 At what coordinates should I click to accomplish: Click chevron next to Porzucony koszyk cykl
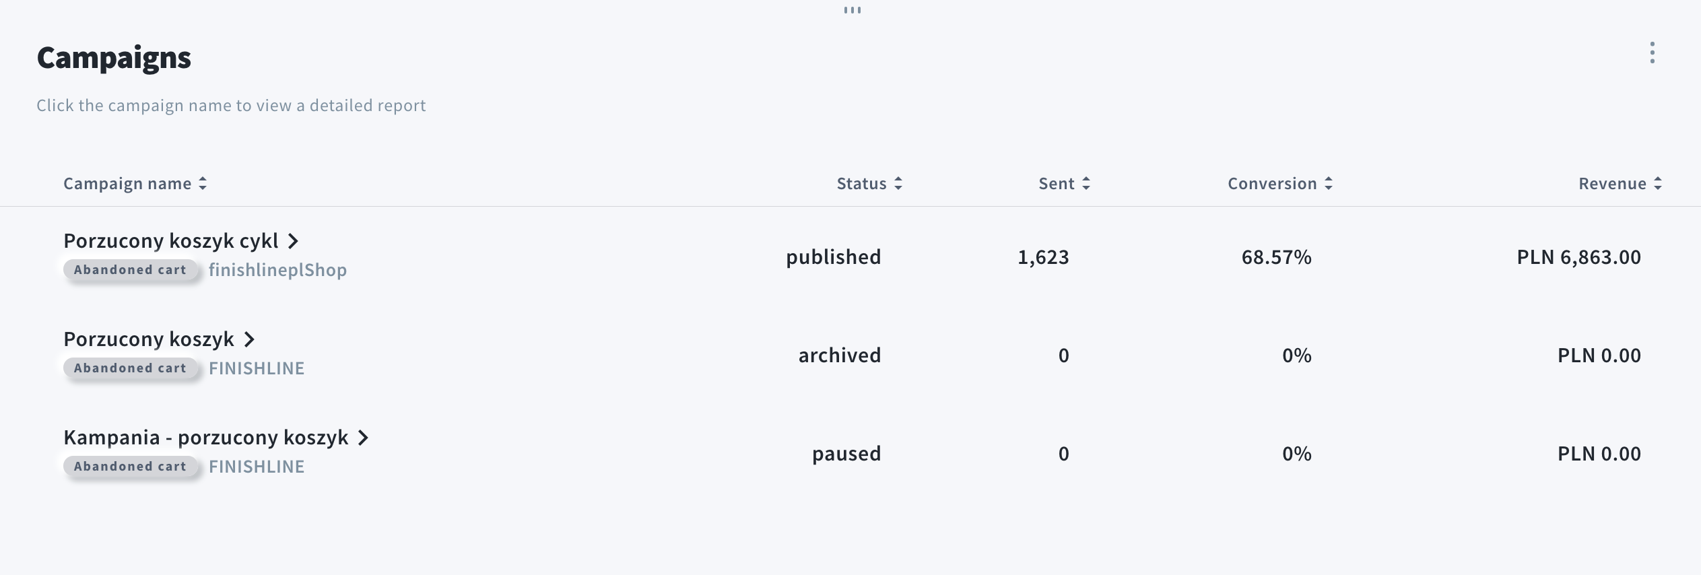(x=293, y=241)
